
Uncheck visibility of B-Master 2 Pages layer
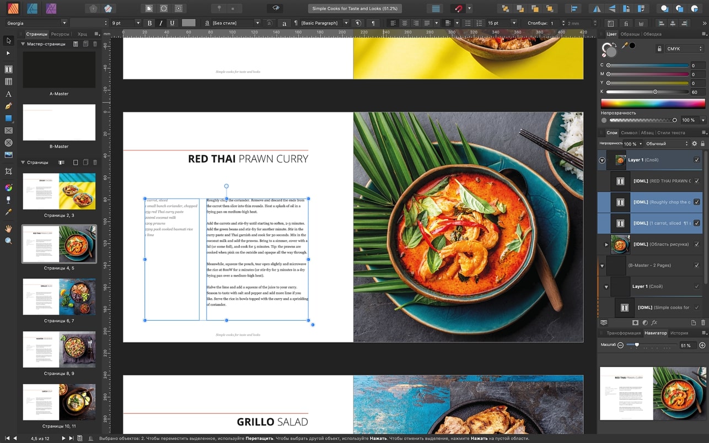pos(697,265)
